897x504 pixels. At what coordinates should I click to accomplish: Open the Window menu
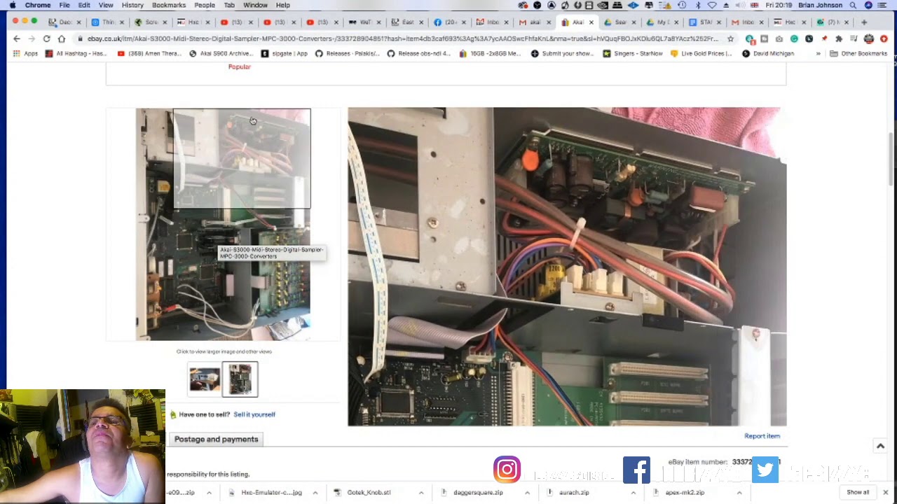pos(255,5)
